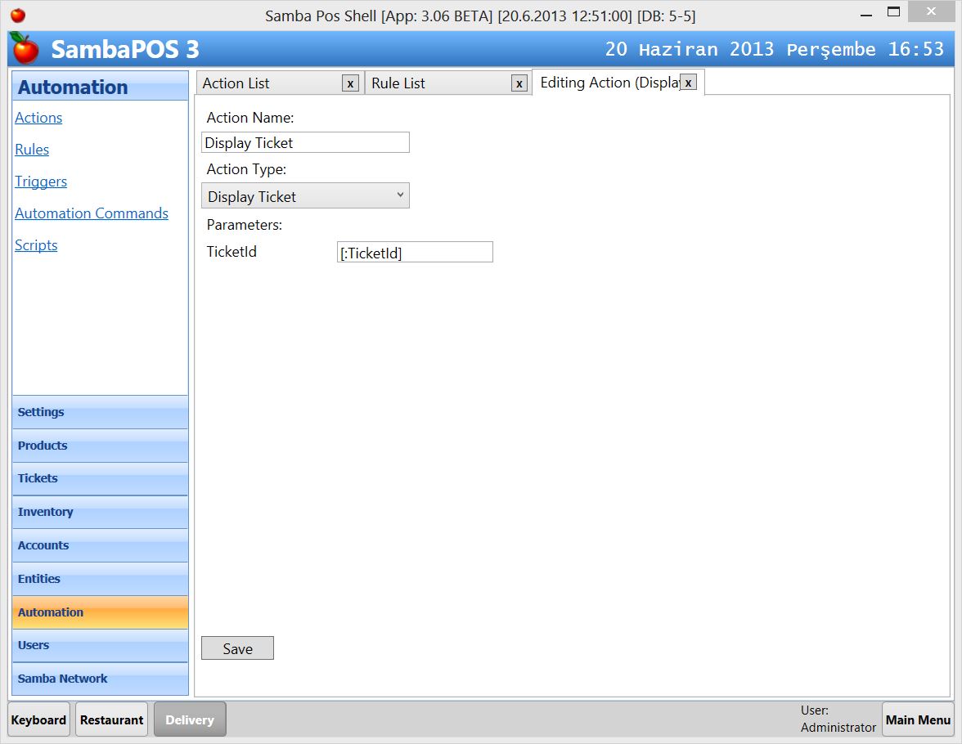The height and width of the screenshot is (744, 962).
Task: Open the Scripts page
Action: pos(36,244)
